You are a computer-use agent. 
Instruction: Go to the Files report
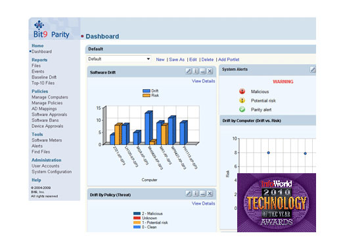[36, 66]
